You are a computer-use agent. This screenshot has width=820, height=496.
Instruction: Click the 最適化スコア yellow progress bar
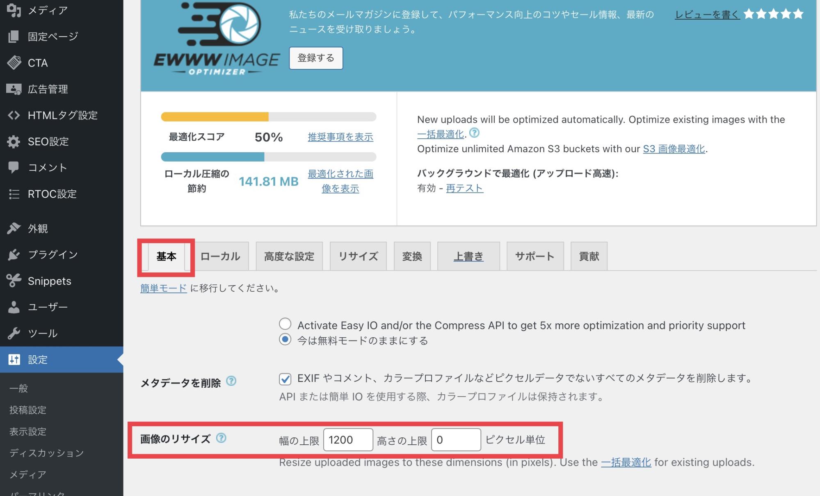[x=269, y=117]
